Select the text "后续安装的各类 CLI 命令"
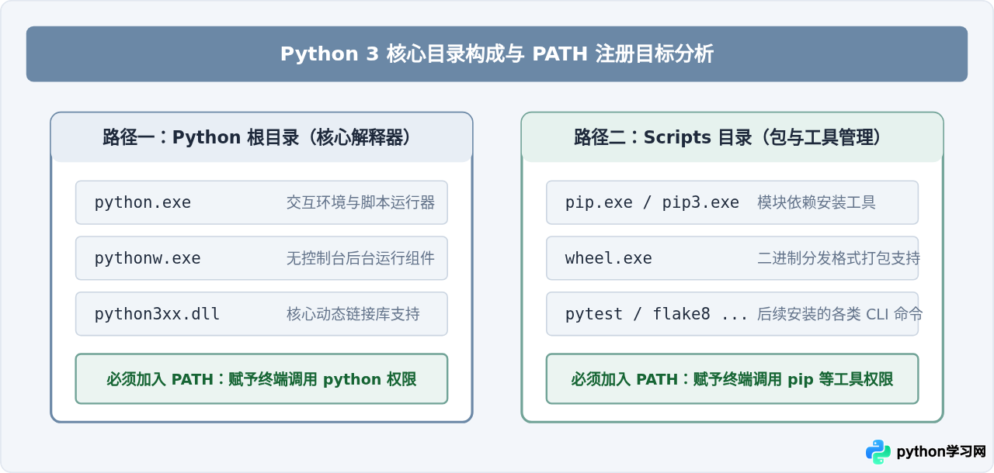This screenshot has height=473, width=994. [x=840, y=314]
